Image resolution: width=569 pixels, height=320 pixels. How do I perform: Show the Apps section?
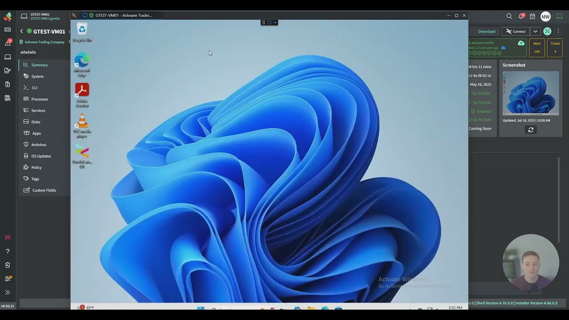point(44,133)
